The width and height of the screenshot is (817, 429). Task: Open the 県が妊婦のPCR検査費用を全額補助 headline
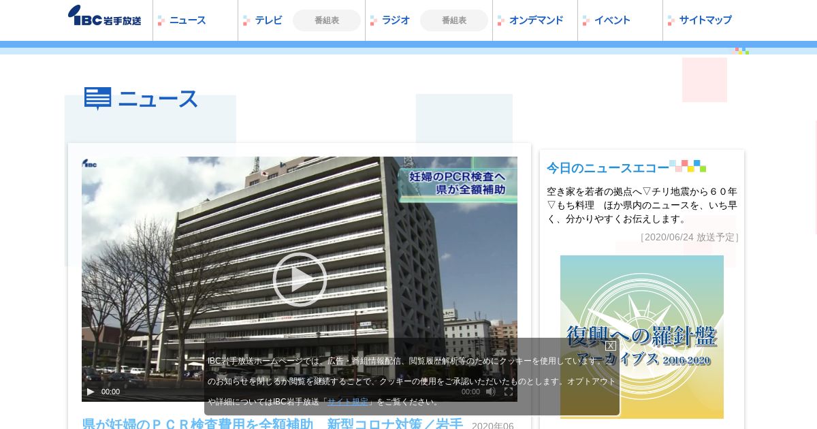272,424
